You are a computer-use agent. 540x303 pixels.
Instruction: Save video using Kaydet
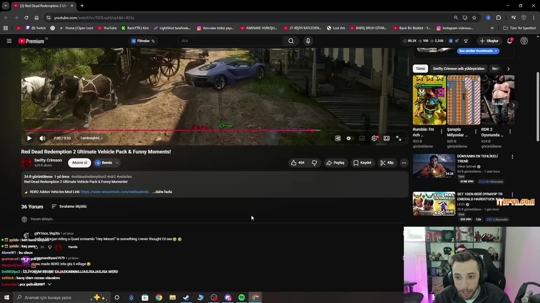tap(362, 163)
